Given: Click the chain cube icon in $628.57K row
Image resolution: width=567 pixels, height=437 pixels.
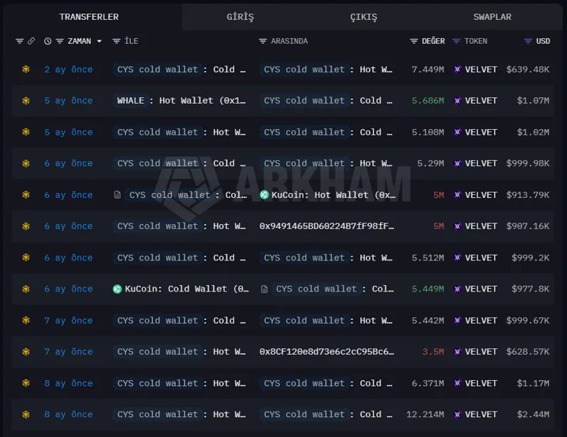Looking at the screenshot, I should click(x=26, y=352).
